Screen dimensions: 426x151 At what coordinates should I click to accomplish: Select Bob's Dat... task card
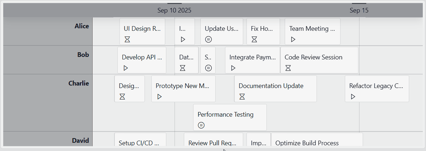[187, 60]
